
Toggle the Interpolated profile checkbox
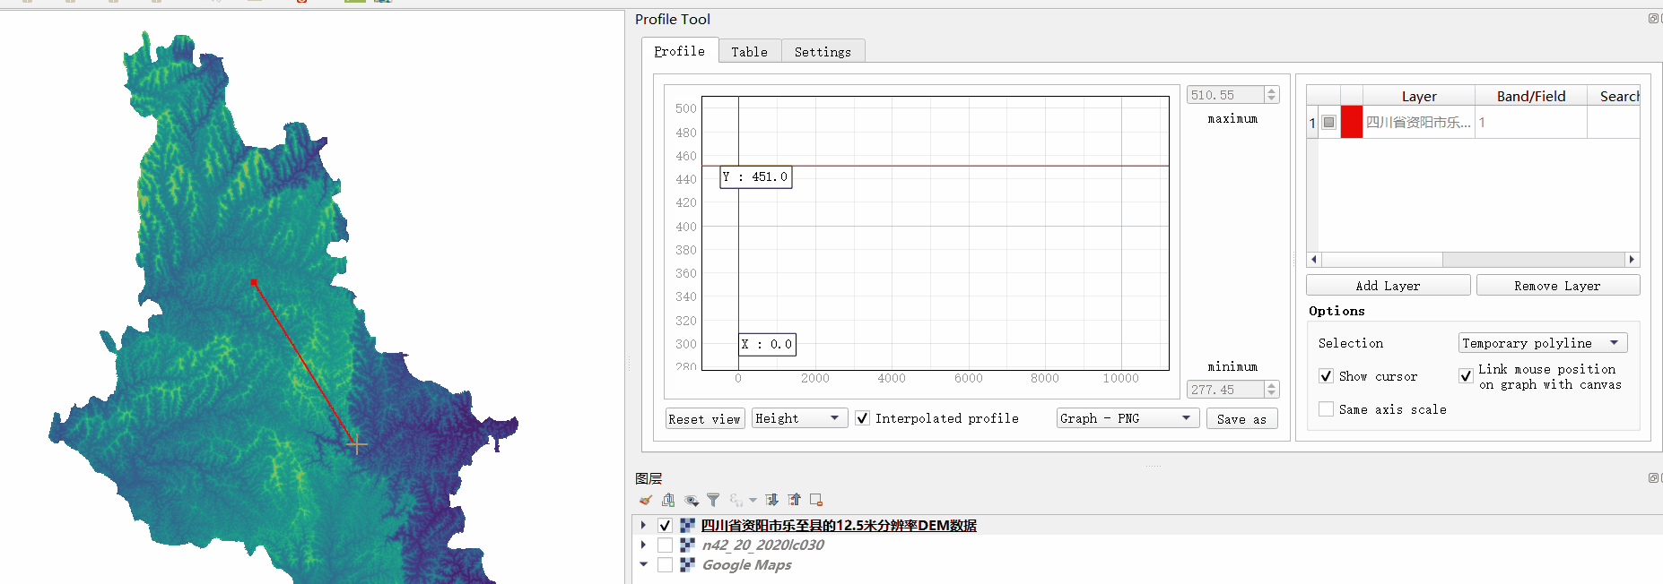pos(862,418)
